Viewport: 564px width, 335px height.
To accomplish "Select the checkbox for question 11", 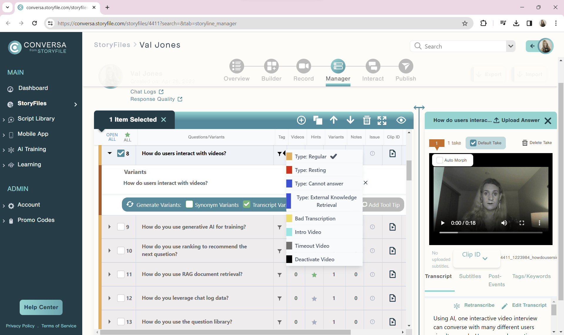I will coord(121,274).
